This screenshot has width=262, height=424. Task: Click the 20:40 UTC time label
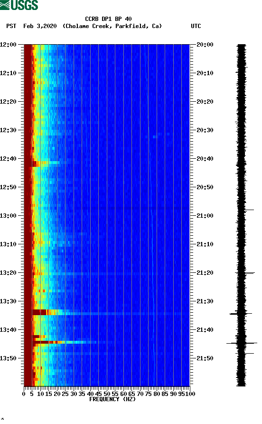click(x=205, y=159)
